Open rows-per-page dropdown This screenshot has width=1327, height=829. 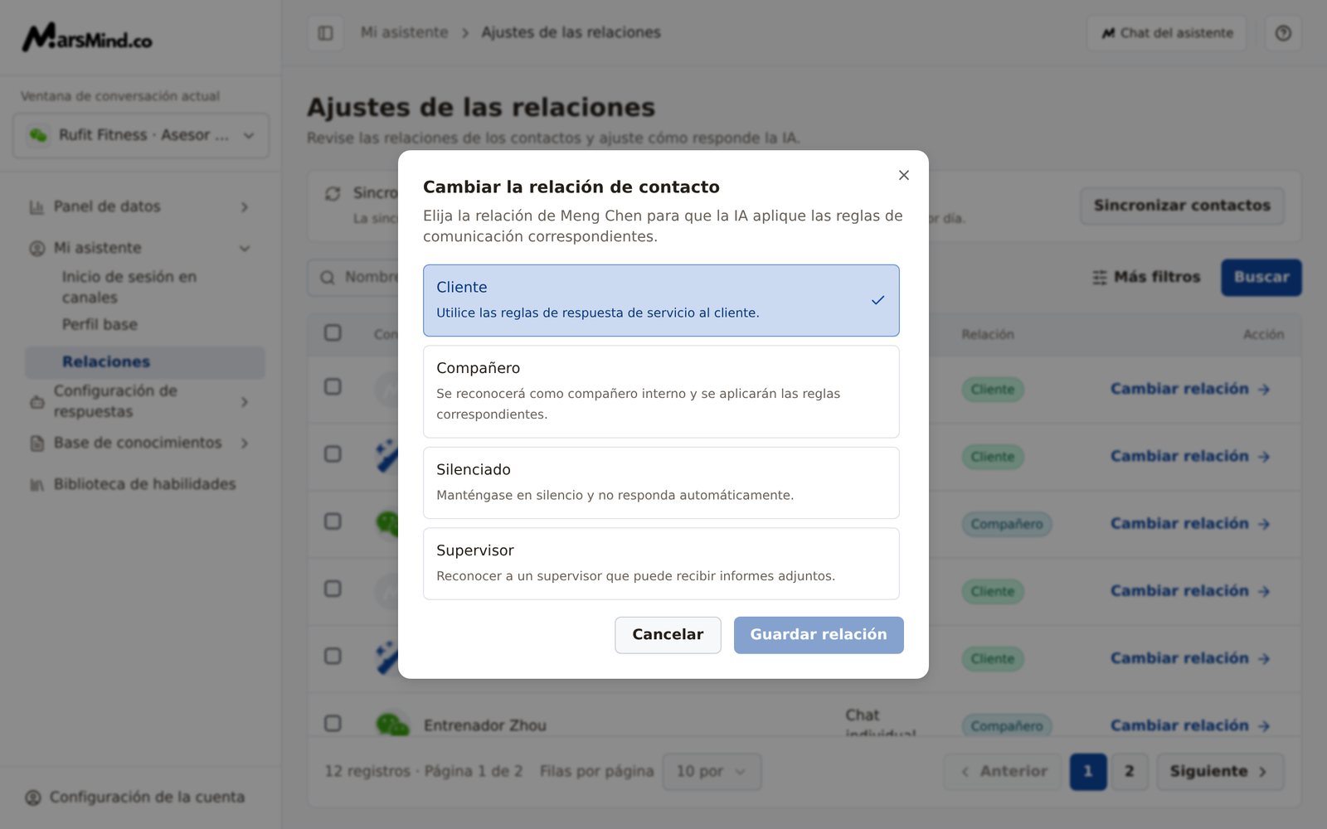click(x=712, y=772)
